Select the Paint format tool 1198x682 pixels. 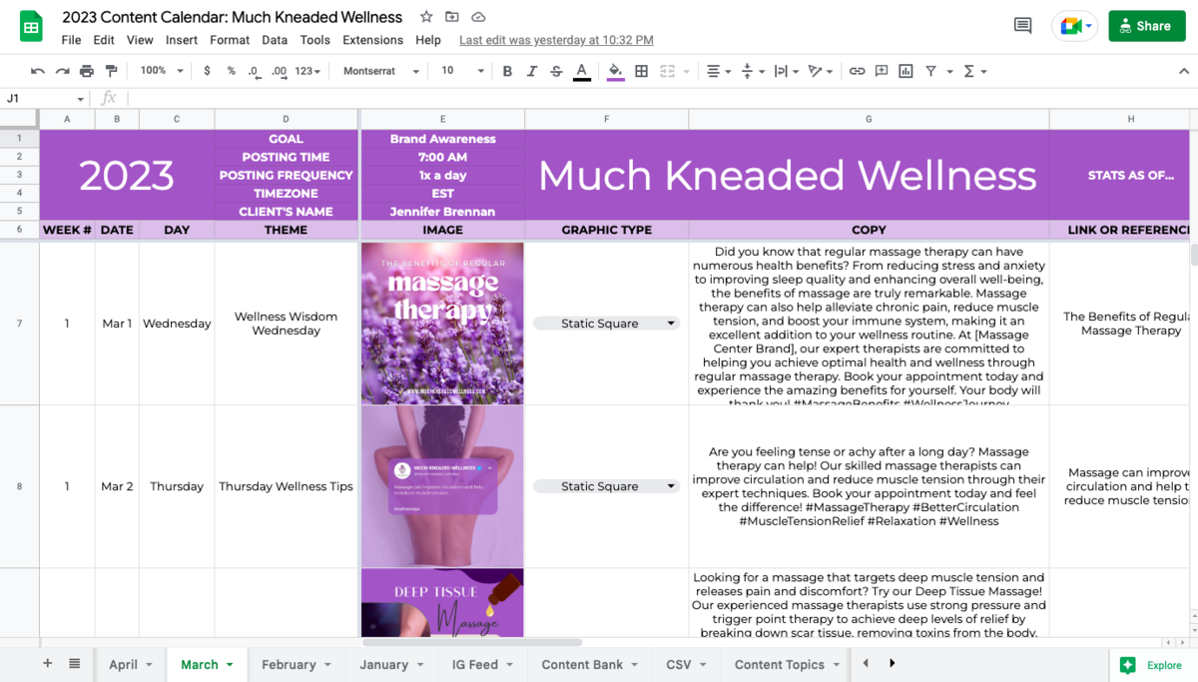[111, 71]
